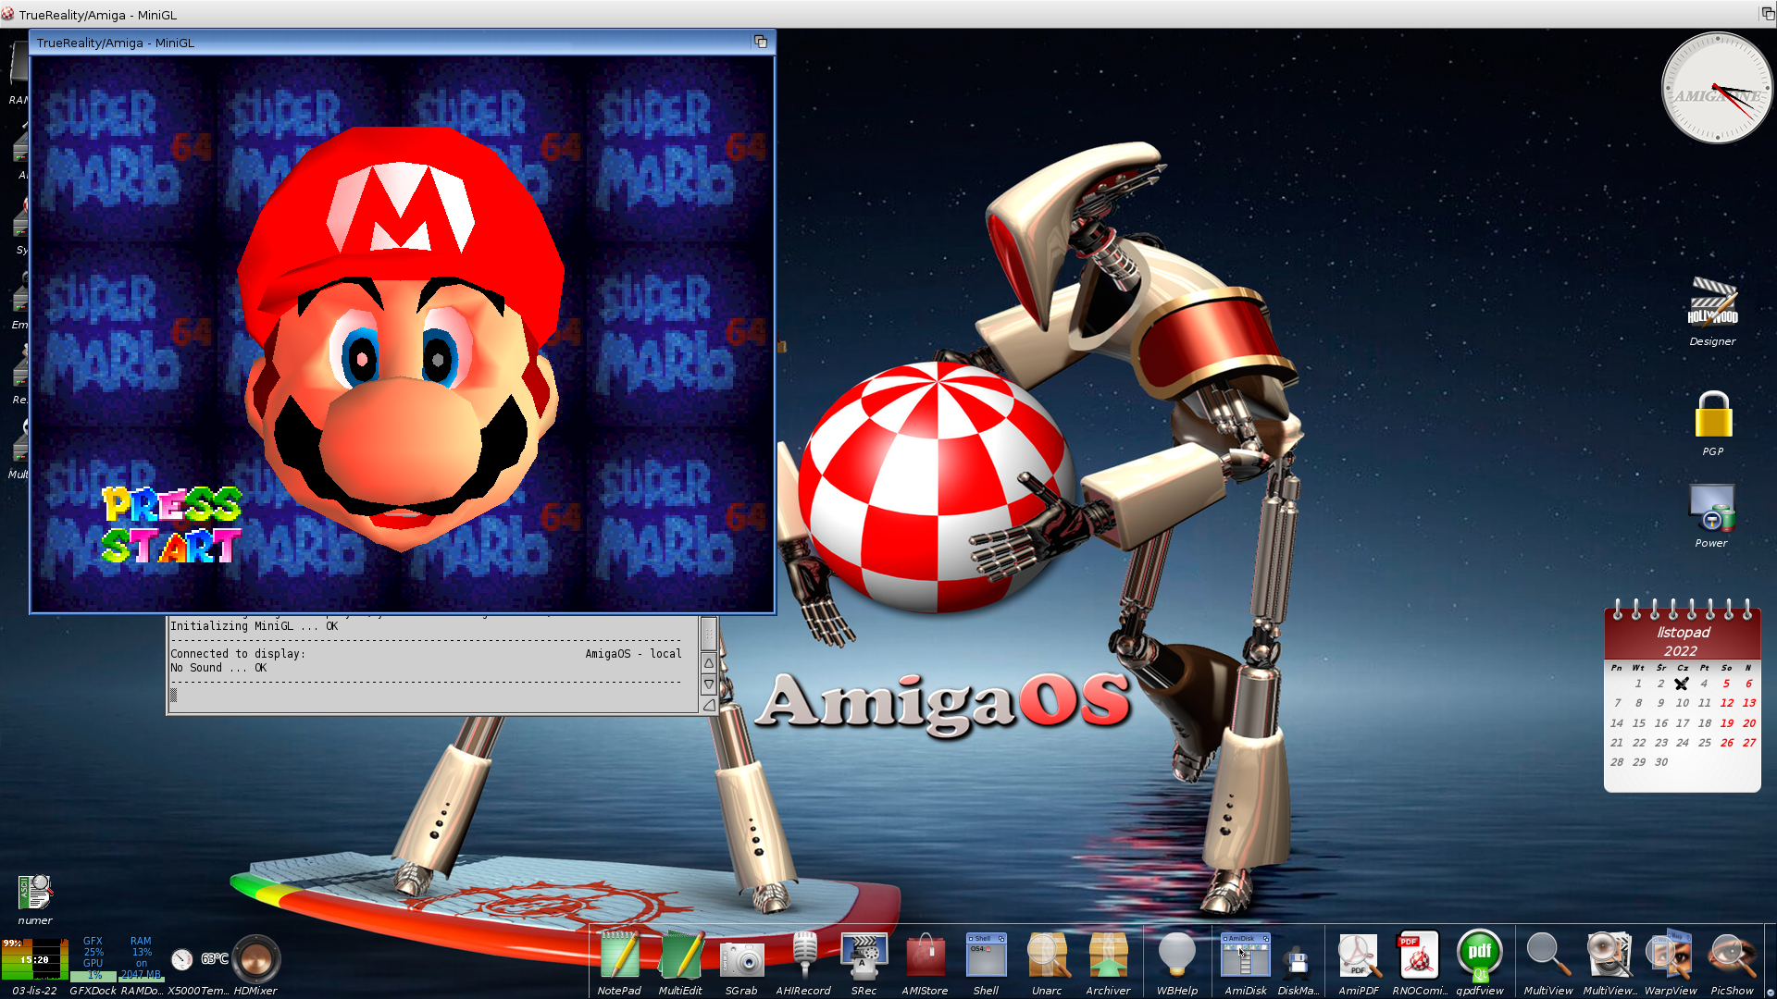Launch AmiPDF viewer
Image resolution: width=1777 pixels, height=999 pixels.
[x=1358, y=956]
